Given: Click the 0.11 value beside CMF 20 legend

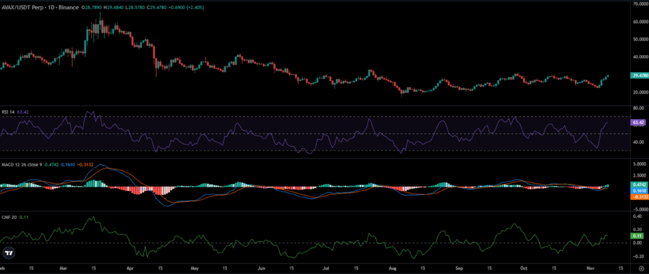Looking at the screenshot, I should click(23, 217).
